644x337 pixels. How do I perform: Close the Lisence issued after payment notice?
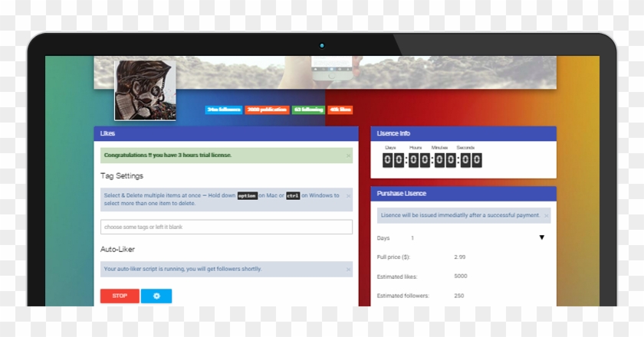point(546,215)
